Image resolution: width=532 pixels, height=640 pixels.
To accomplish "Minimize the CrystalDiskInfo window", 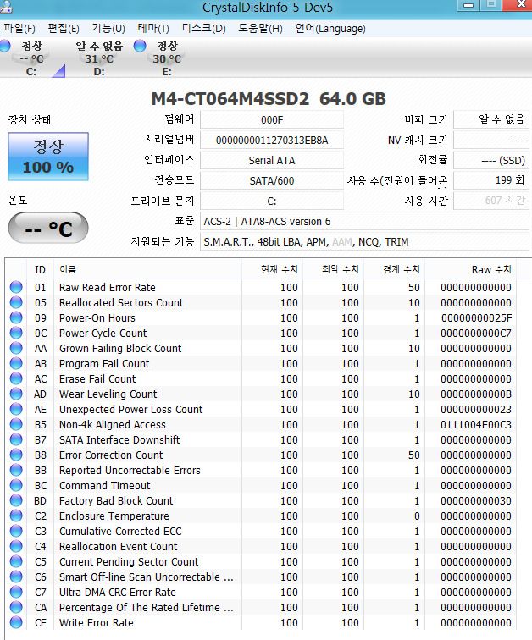I will [468, 5].
